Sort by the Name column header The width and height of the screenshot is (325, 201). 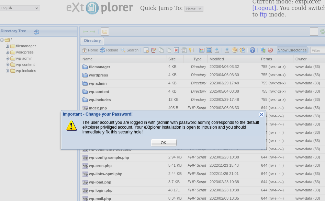[x=123, y=59]
